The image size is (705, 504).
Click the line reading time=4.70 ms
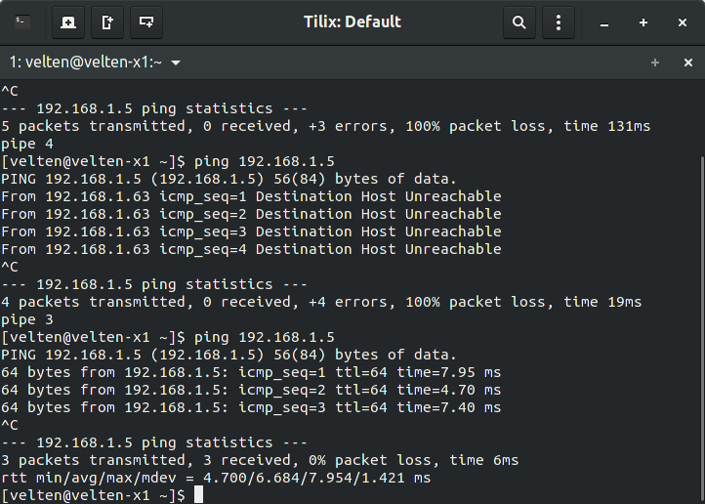coord(251,390)
